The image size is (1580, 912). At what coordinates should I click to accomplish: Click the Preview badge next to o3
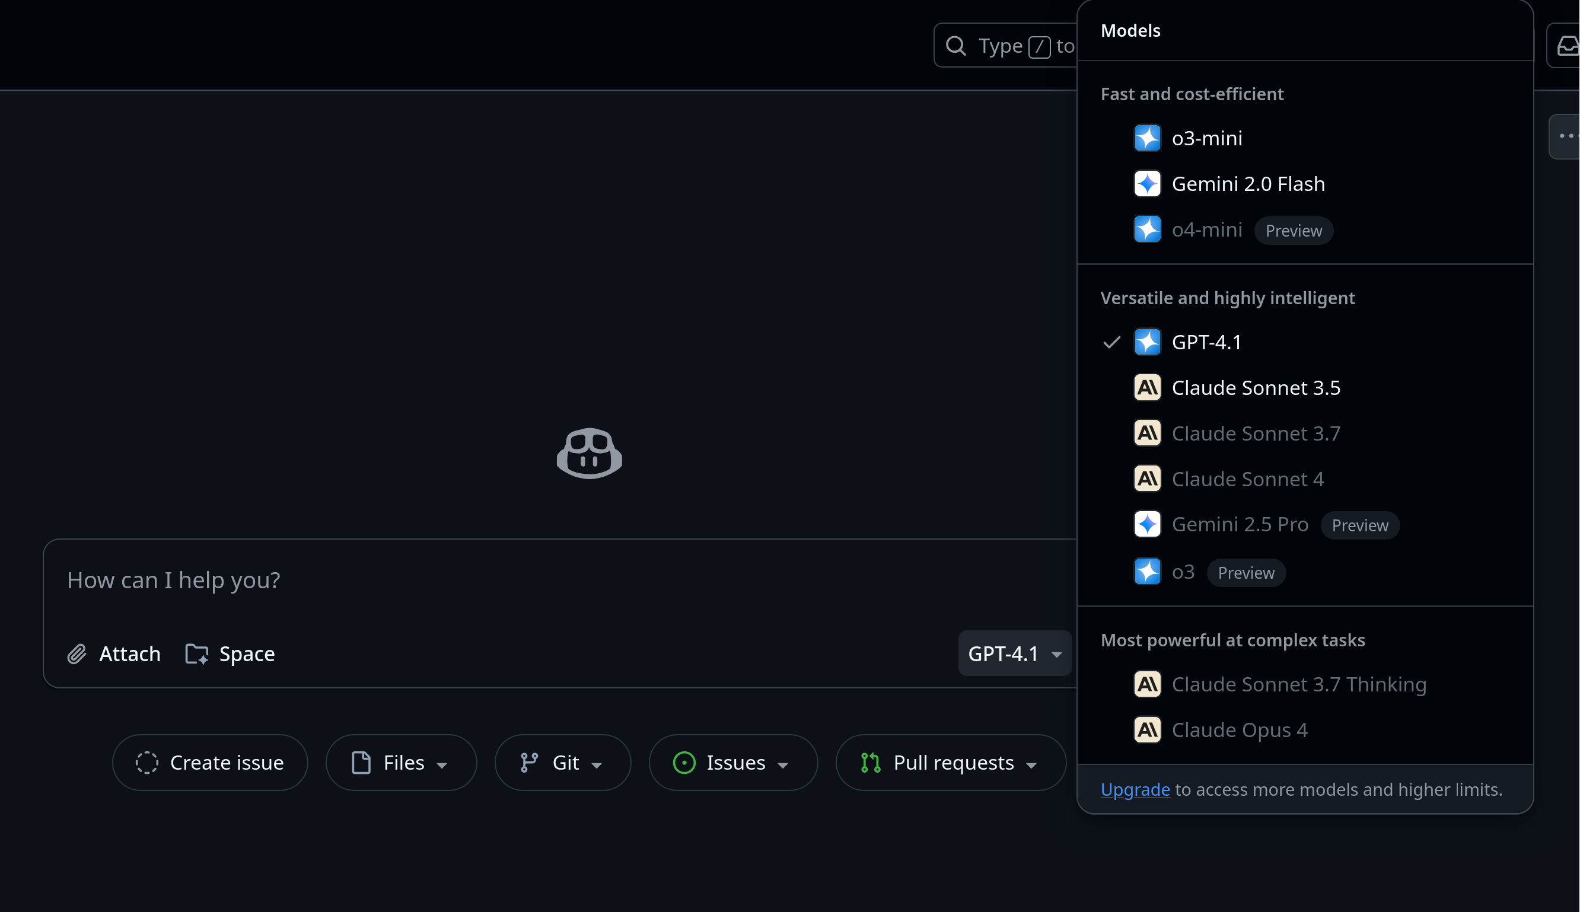[x=1246, y=573]
